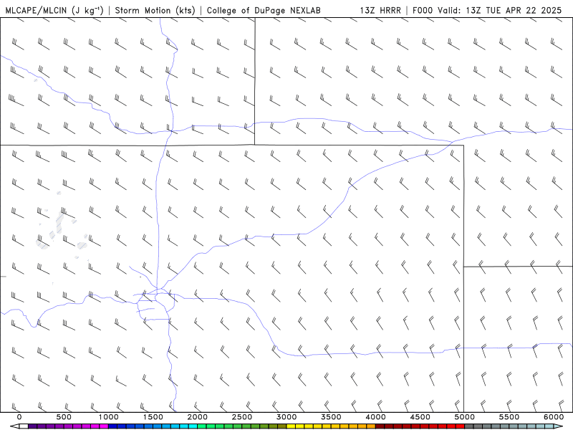Click the colorbar label "1500"
The height and width of the screenshot is (430, 573).
coord(153,417)
